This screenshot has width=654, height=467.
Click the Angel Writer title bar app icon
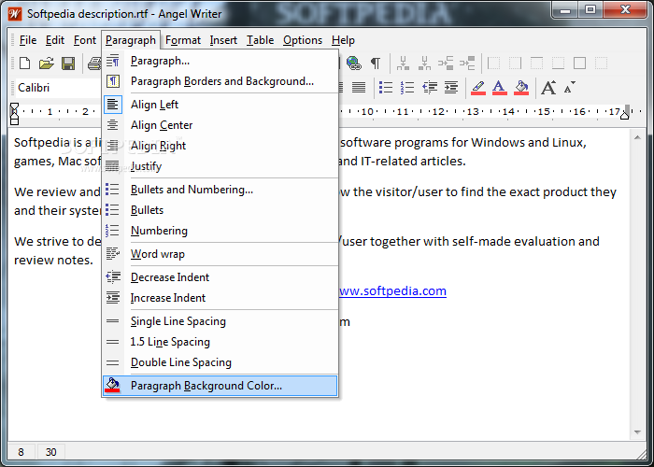pos(15,14)
